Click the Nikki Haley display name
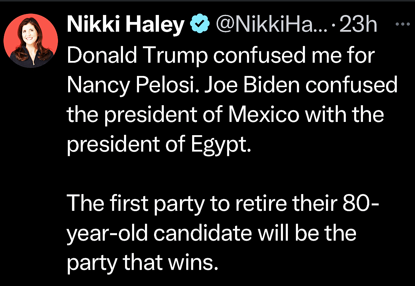415x286 pixels. click(125, 25)
